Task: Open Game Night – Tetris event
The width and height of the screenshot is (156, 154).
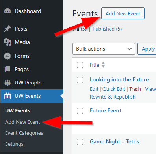Action: [114, 141]
